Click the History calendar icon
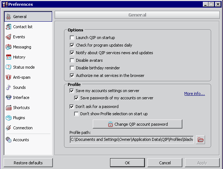Viewport: 223px width, 169px height. [9, 57]
